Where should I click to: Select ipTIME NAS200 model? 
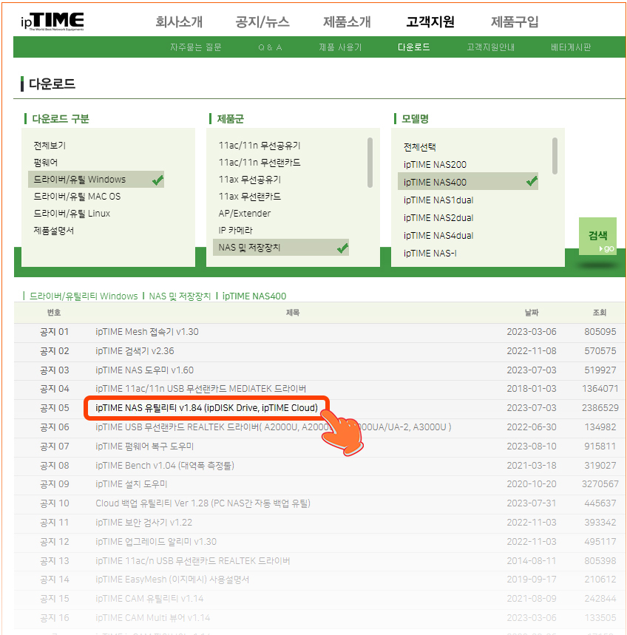point(435,165)
